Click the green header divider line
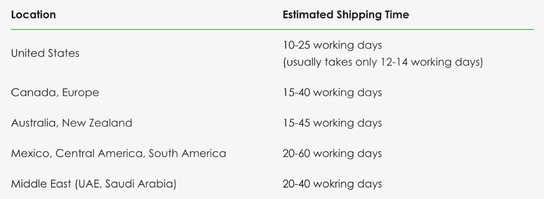 click(x=272, y=29)
